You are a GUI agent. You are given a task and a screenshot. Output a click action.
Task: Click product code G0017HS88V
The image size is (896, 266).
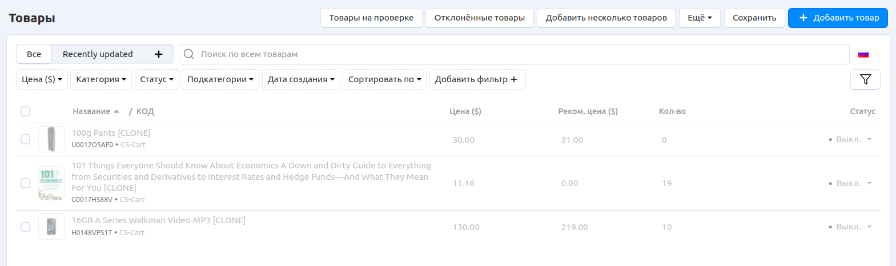pos(92,200)
